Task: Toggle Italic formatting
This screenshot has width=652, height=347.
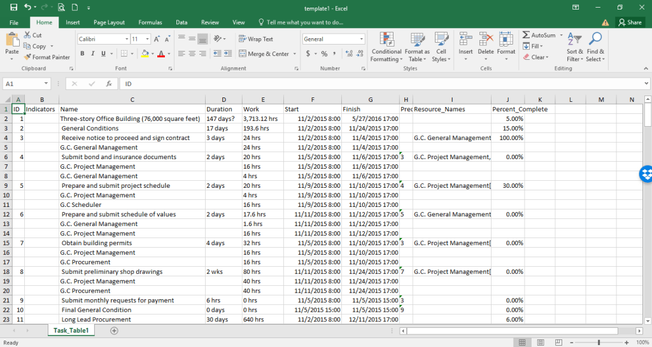Action: pyautogui.click(x=93, y=53)
